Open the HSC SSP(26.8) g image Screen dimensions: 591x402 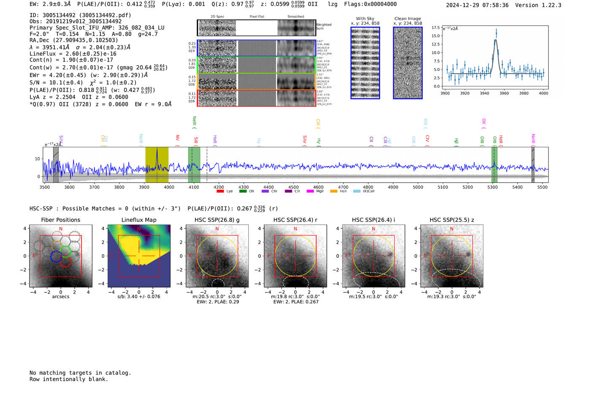coord(217,256)
